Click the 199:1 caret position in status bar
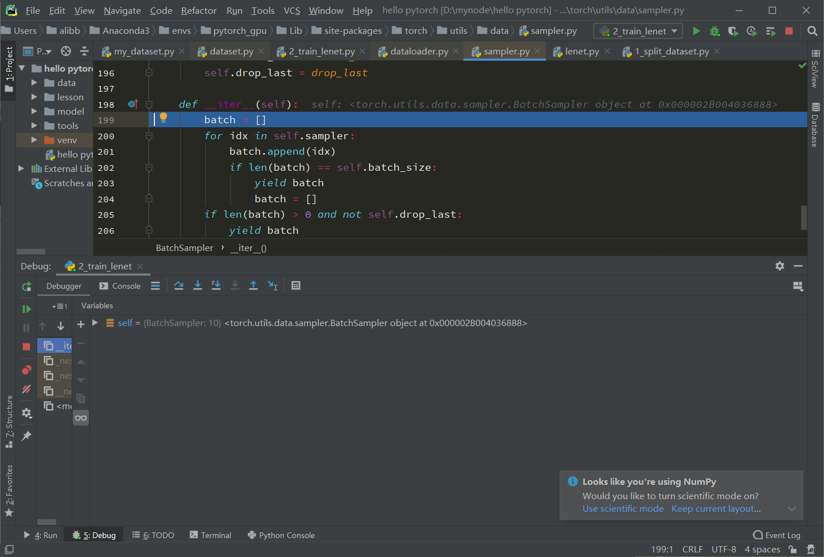The width and height of the screenshot is (824, 557). coord(662,549)
